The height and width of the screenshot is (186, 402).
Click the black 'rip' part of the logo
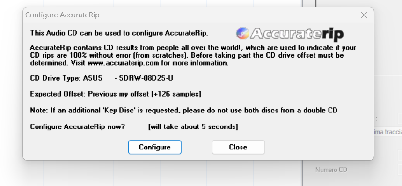click(333, 34)
